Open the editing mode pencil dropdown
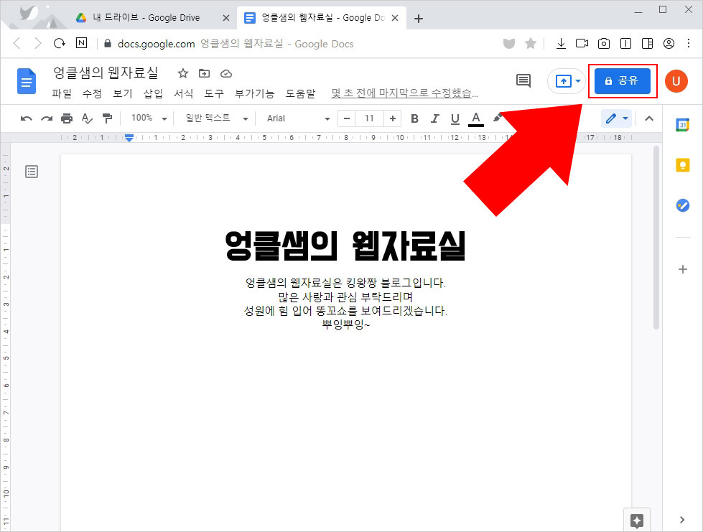 pos(616,118)
